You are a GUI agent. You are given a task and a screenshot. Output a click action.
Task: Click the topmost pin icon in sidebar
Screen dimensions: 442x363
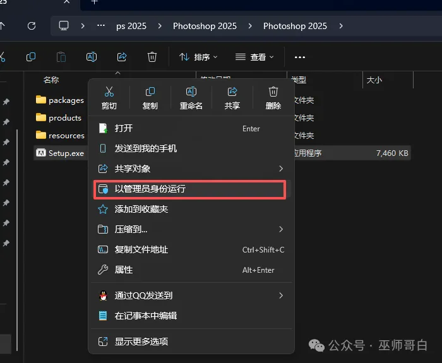[6, 102]
